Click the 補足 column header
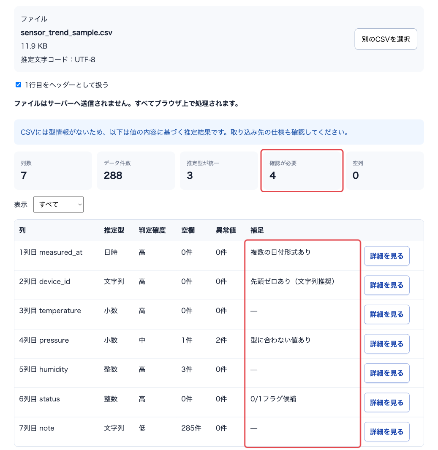This screenshot has width=438, height=450. (x=257, y=230)
